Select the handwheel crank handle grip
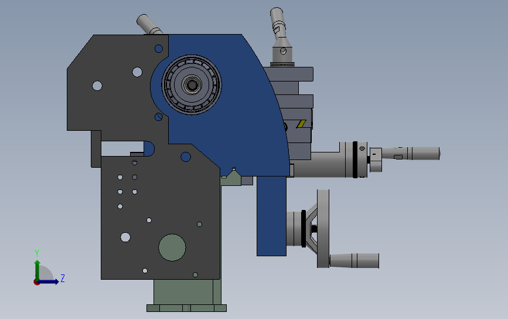Image resolution: width=508 pixels, height=319 pixels. tap(354, 260)
